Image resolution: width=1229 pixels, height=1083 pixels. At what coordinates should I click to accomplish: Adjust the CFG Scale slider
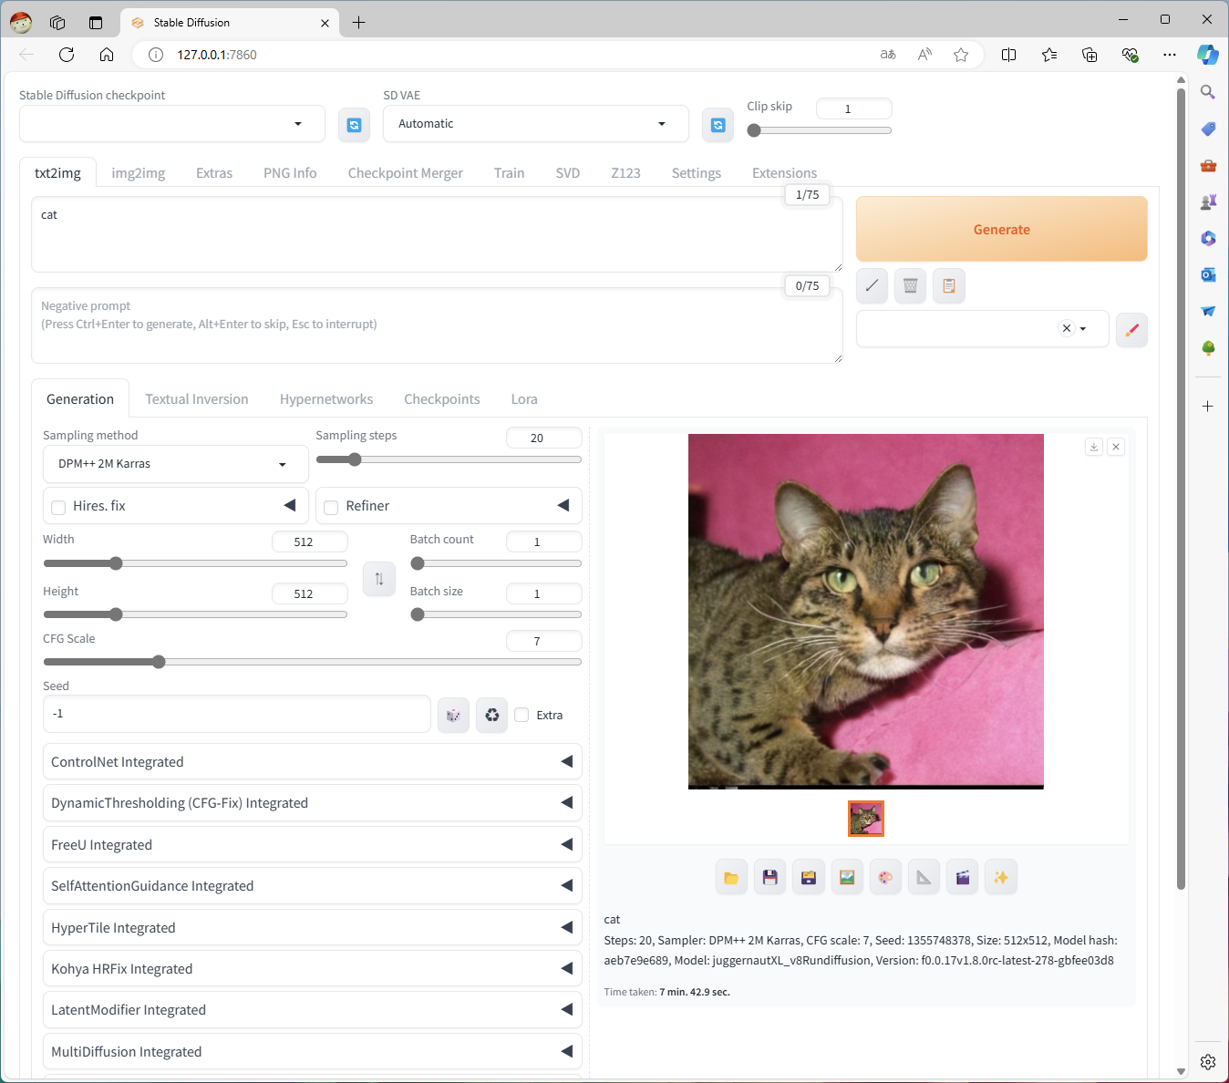(312, 662)
